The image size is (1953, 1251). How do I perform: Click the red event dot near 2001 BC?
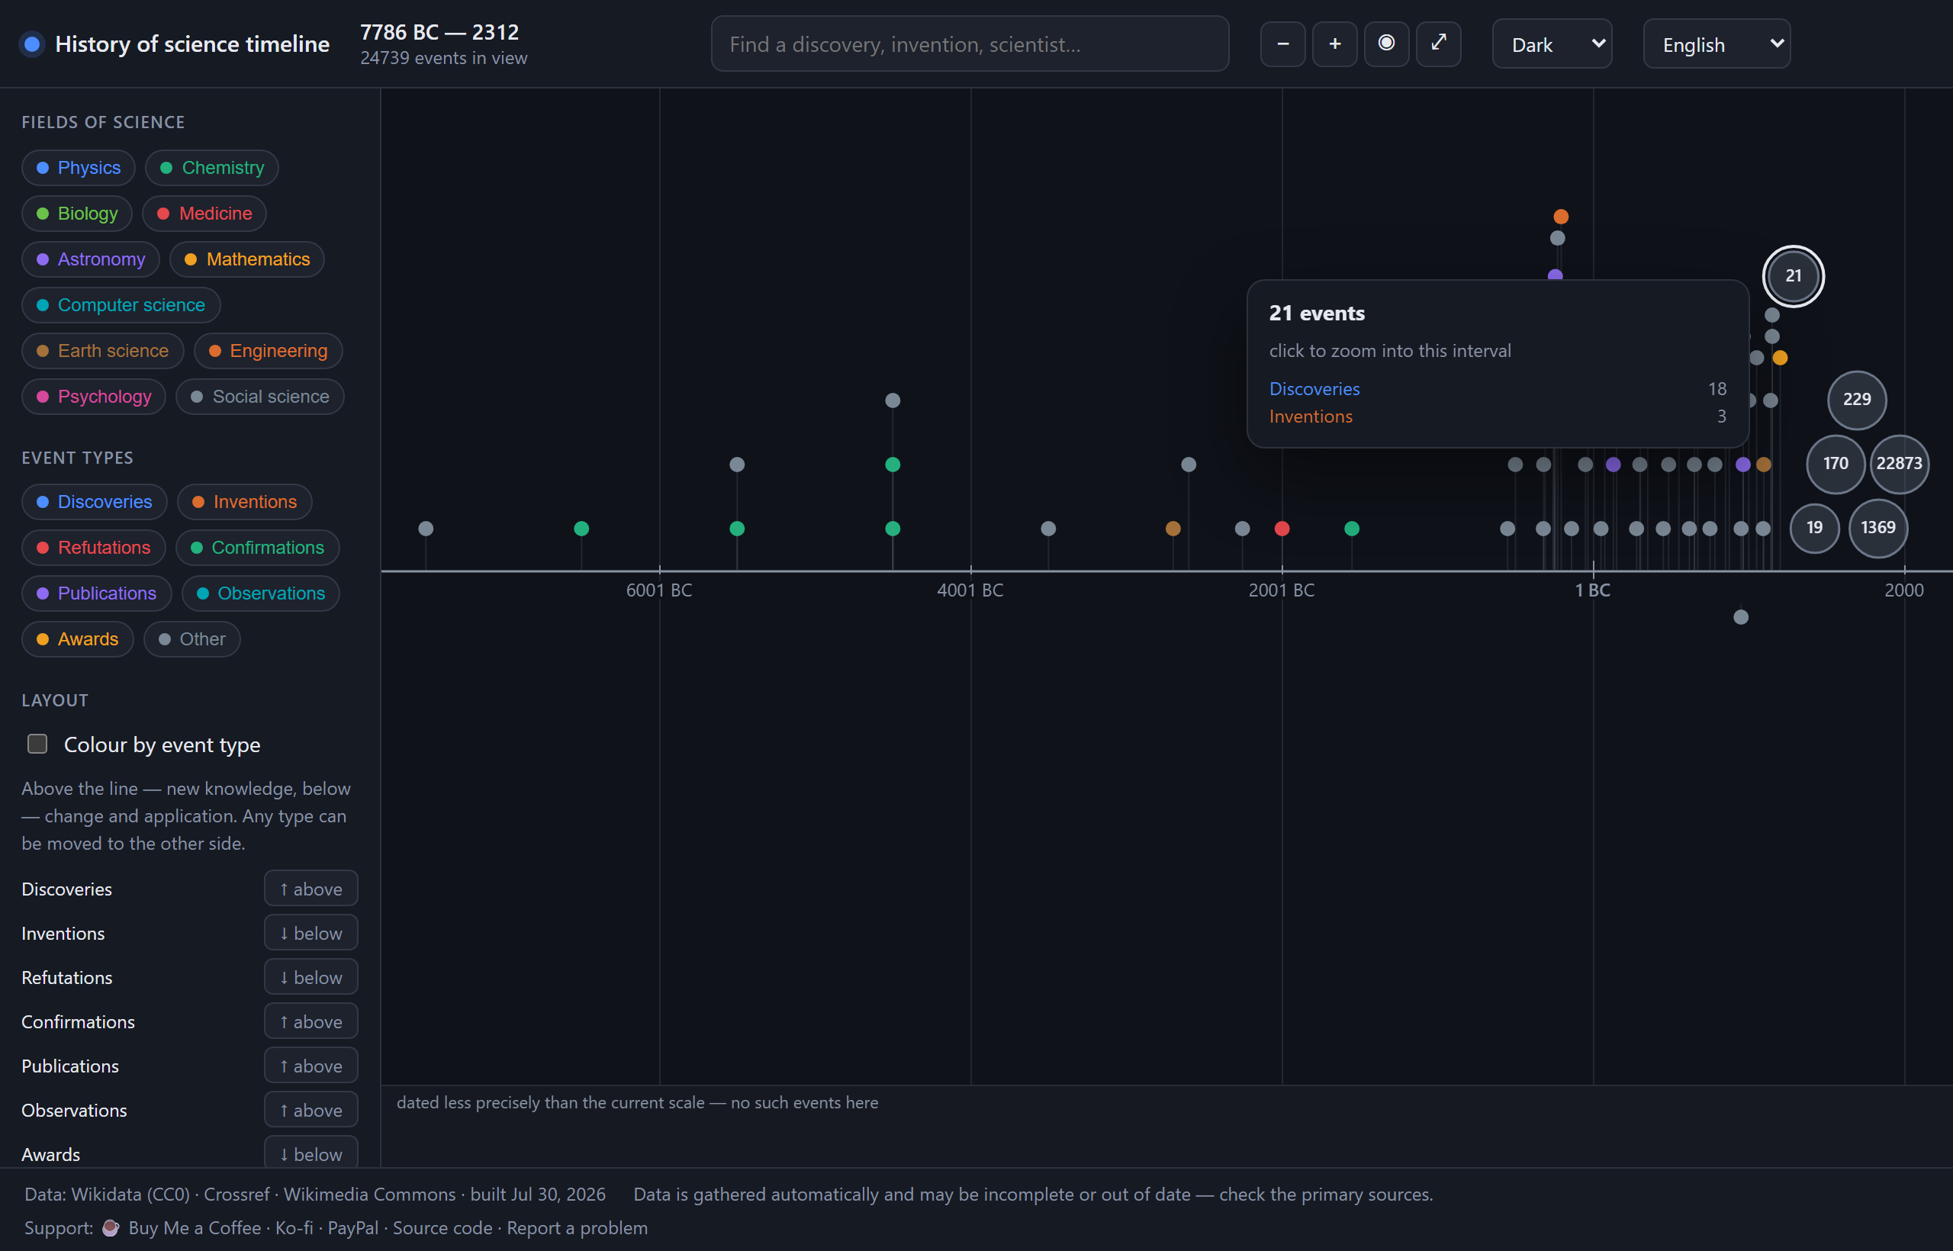pyautogui.click(x=1282, y=529)
